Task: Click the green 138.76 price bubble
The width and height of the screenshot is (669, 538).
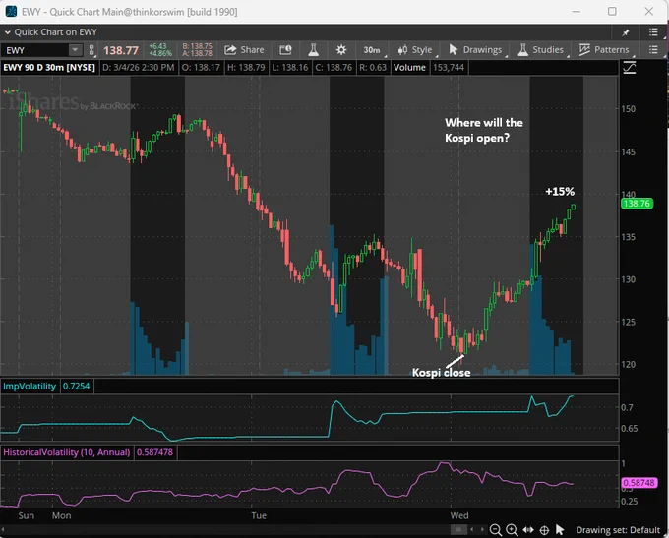Action: click(x=637, y=204)
